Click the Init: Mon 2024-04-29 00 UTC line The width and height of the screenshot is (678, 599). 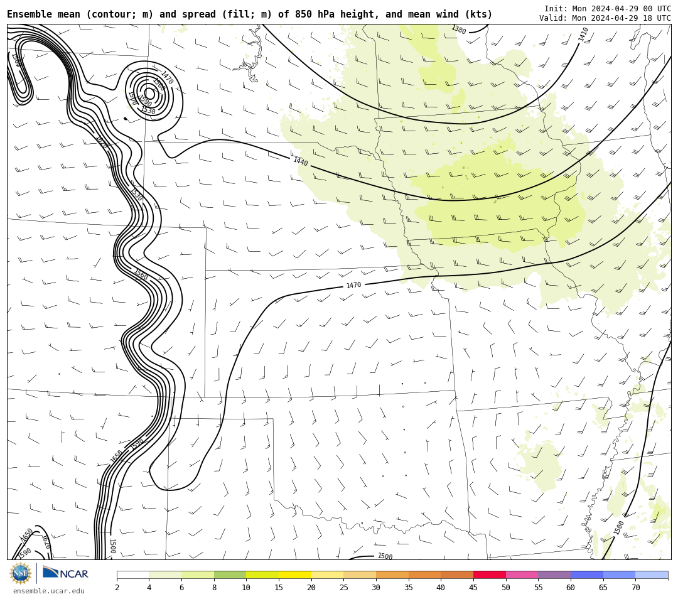pyautogui.click(x=608, y=9)
